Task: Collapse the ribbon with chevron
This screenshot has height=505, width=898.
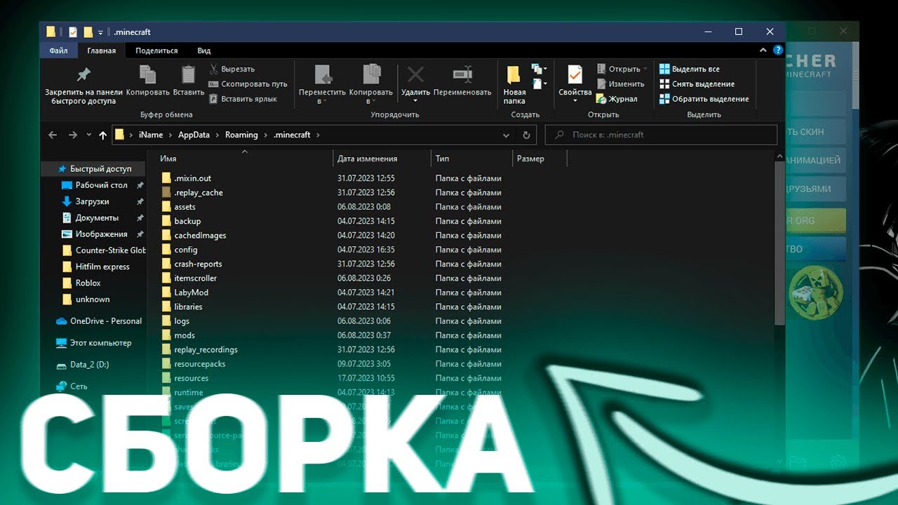Action: point(764,50)
